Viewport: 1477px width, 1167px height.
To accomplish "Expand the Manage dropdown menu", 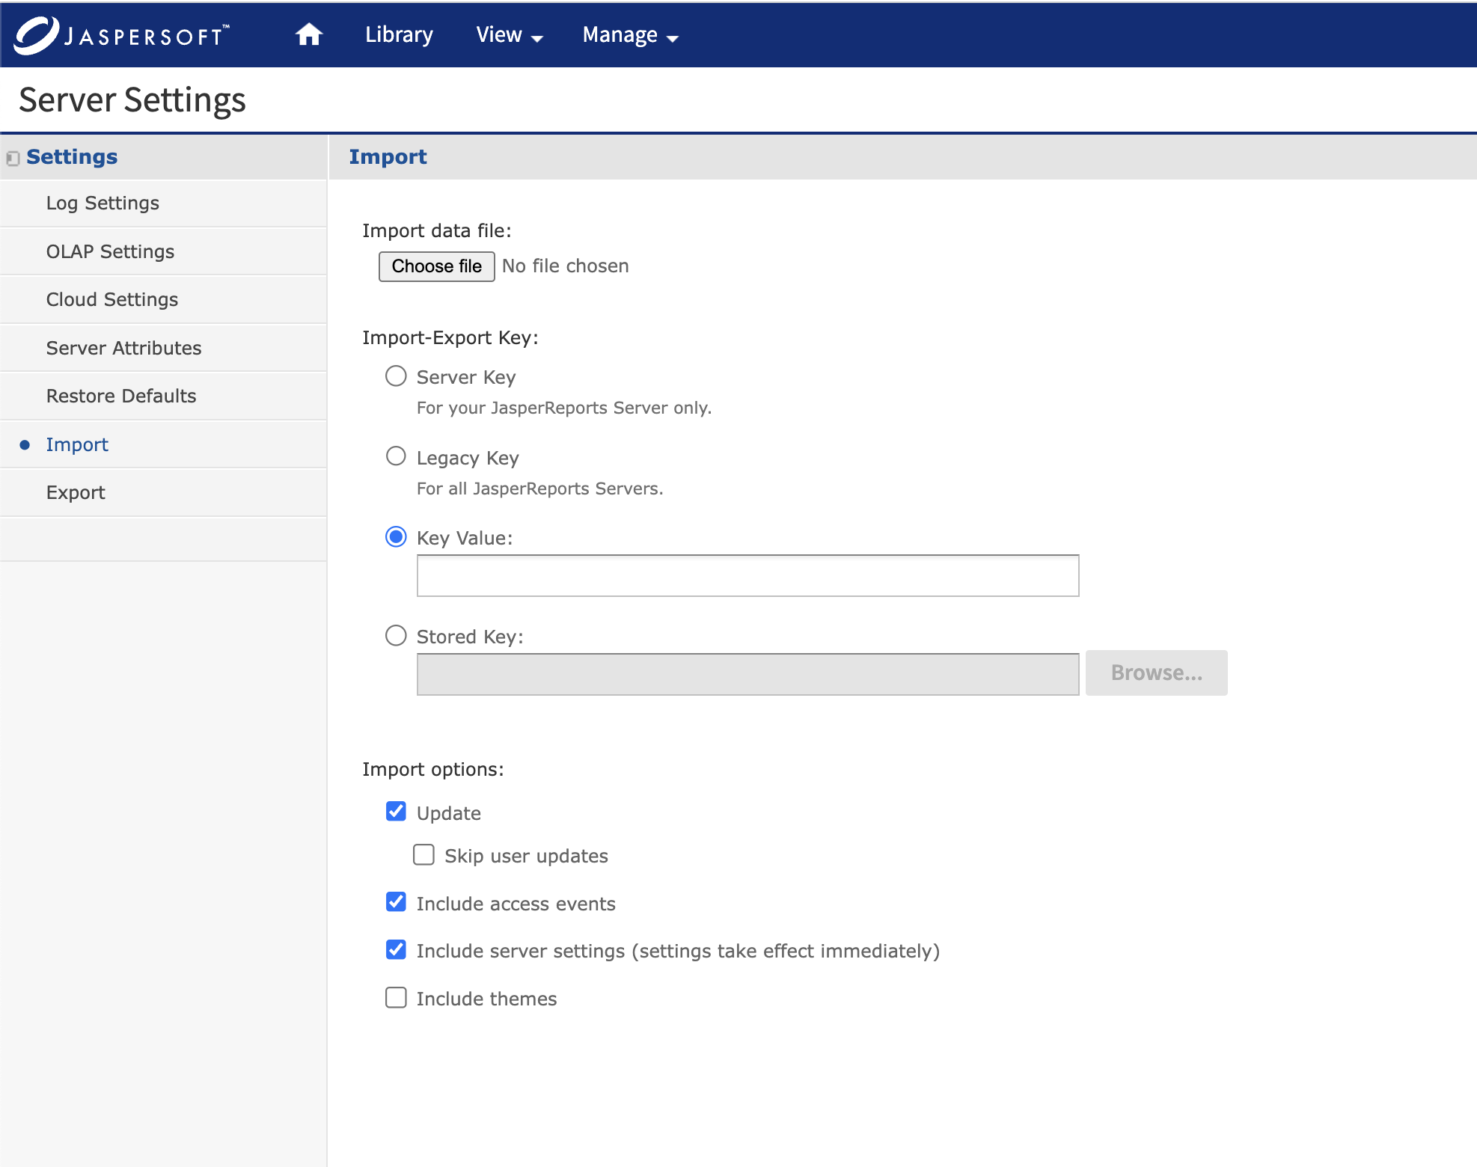I will point(630,35).
